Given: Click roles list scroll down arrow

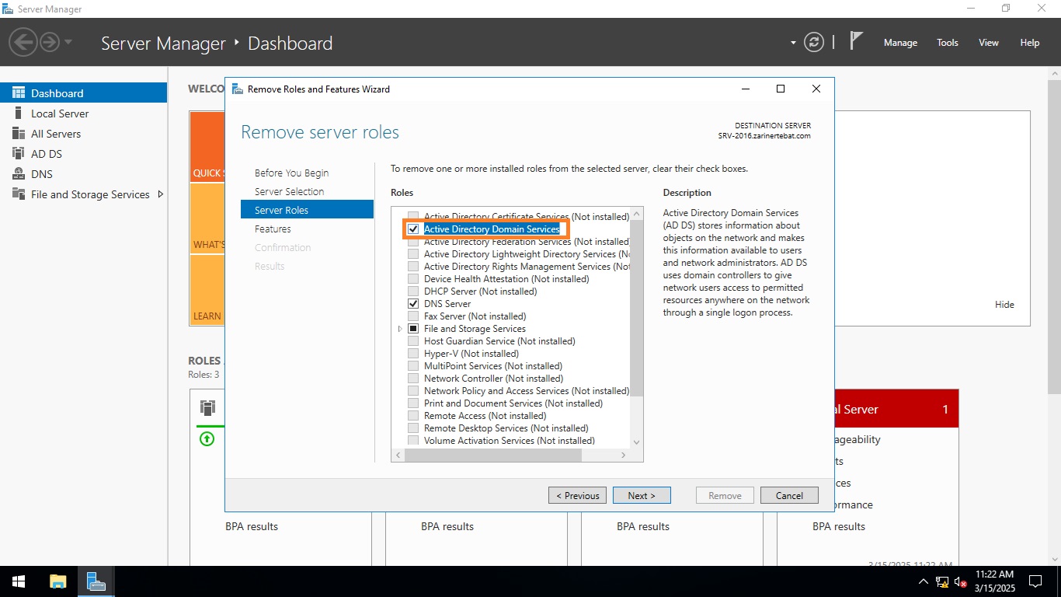Looking at the screenshot, I should (637, 442).
